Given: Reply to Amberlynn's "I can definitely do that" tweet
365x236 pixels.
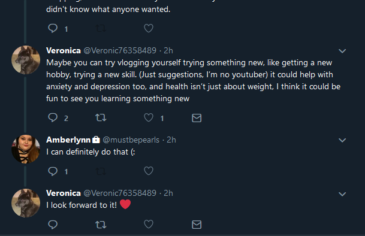Looking at the screenshot, I should tap(53, 171).
